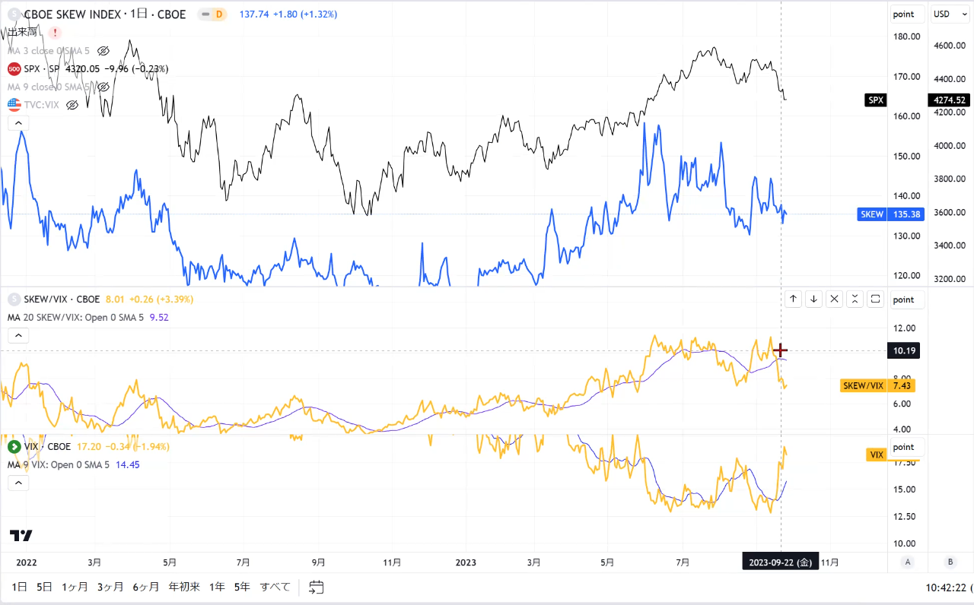Click the clock time 10:42:22

(947, 588)
